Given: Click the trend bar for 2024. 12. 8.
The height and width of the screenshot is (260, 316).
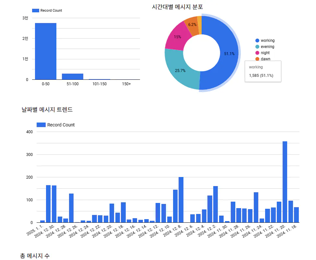Looking at the screenshot, I should coord(181,200).
